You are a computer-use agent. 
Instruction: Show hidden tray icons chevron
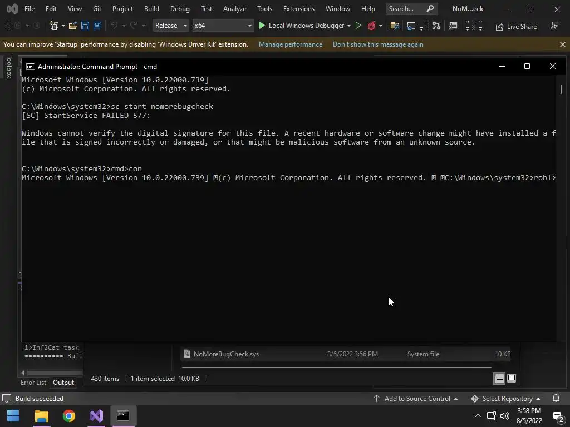click(478, 416)
